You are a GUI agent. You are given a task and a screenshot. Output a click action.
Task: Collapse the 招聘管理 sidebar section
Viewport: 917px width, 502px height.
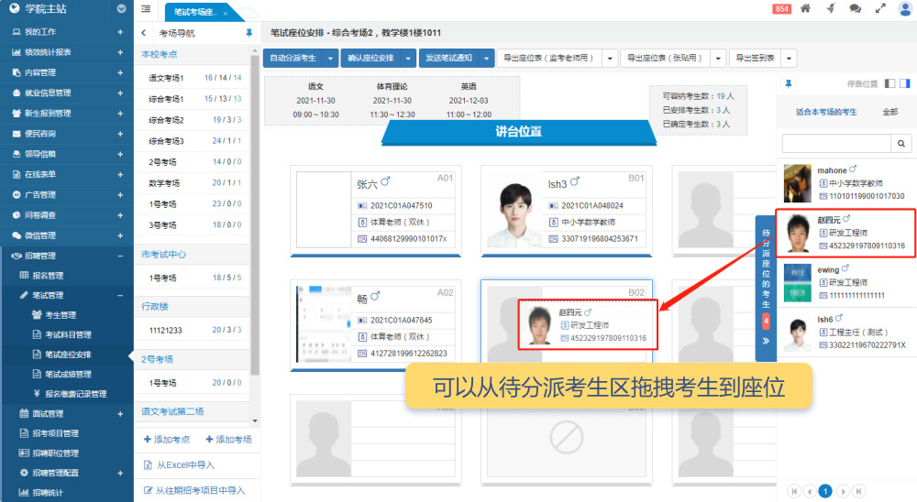(x=120, y=256)
